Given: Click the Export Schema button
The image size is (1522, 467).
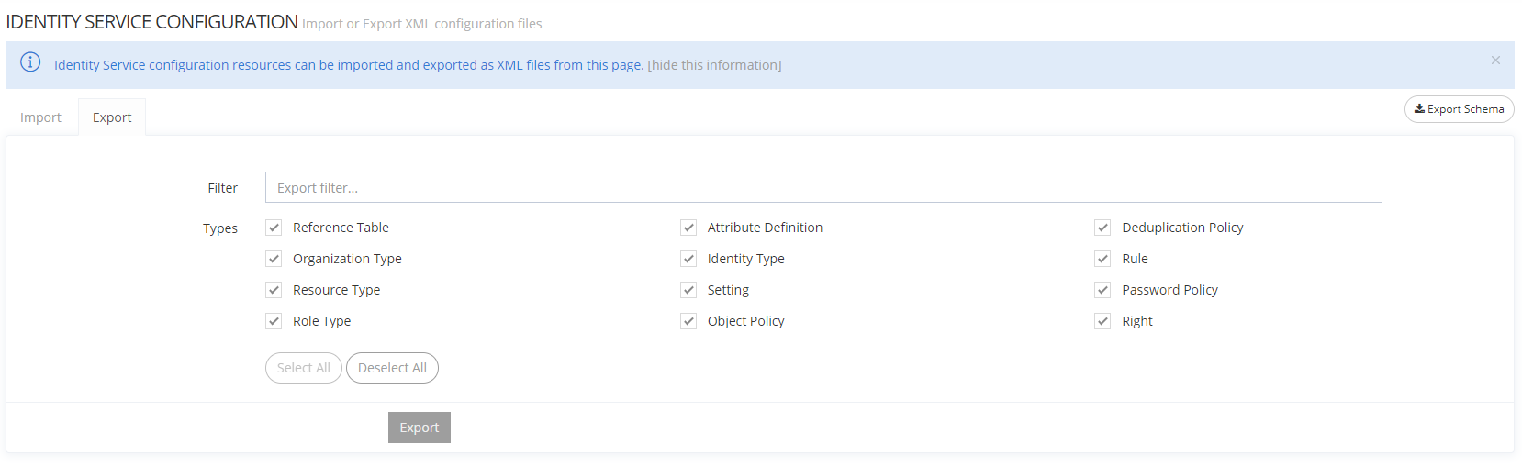Looking at the screenshot, I should coord(1459,109).
